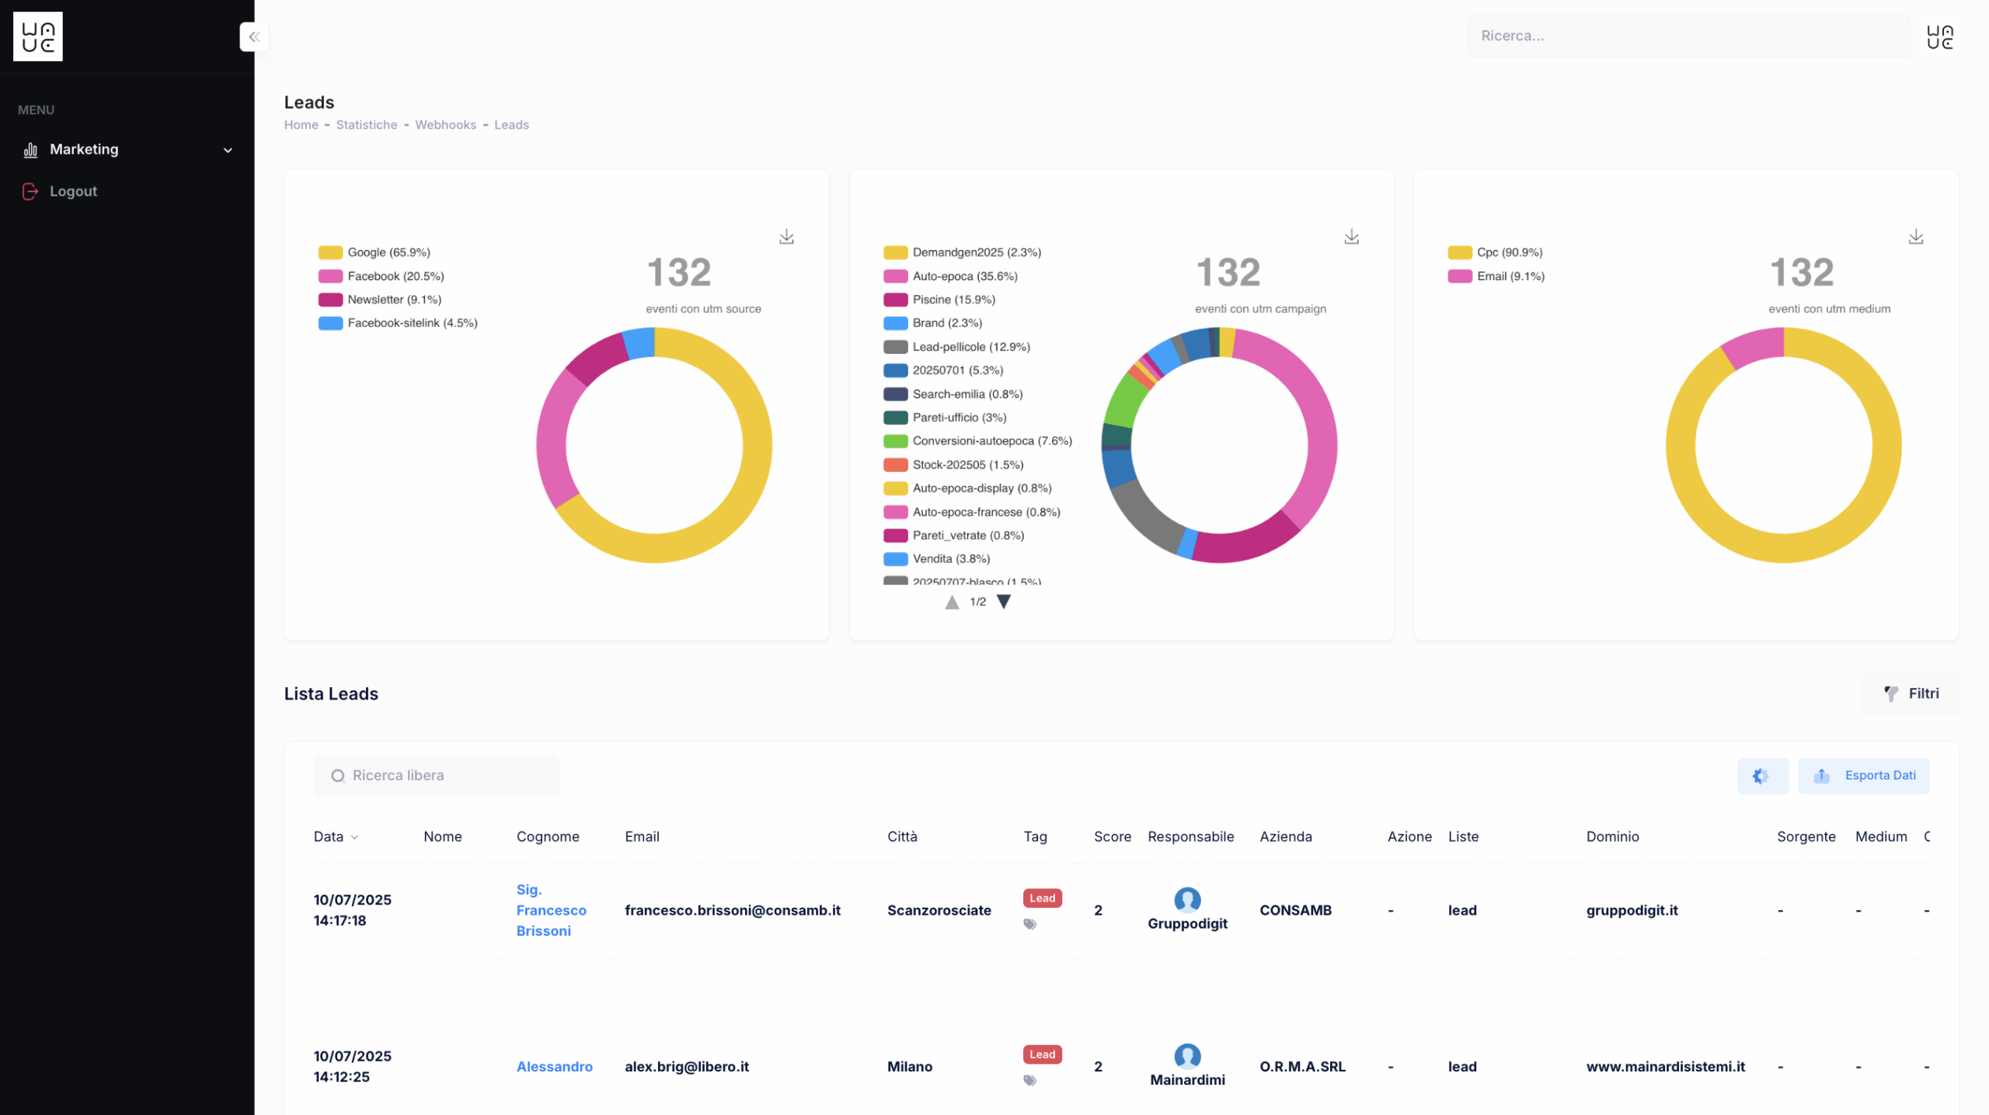
Task: Click Logout in the sidebar menu
Action: tap(73, 191)
